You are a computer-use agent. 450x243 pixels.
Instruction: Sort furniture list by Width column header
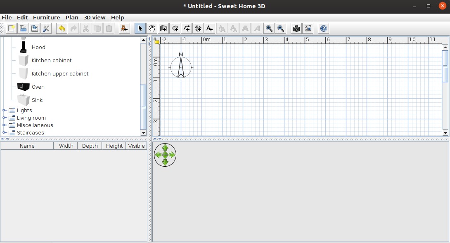pyautogui.click(x=66, y=146)
